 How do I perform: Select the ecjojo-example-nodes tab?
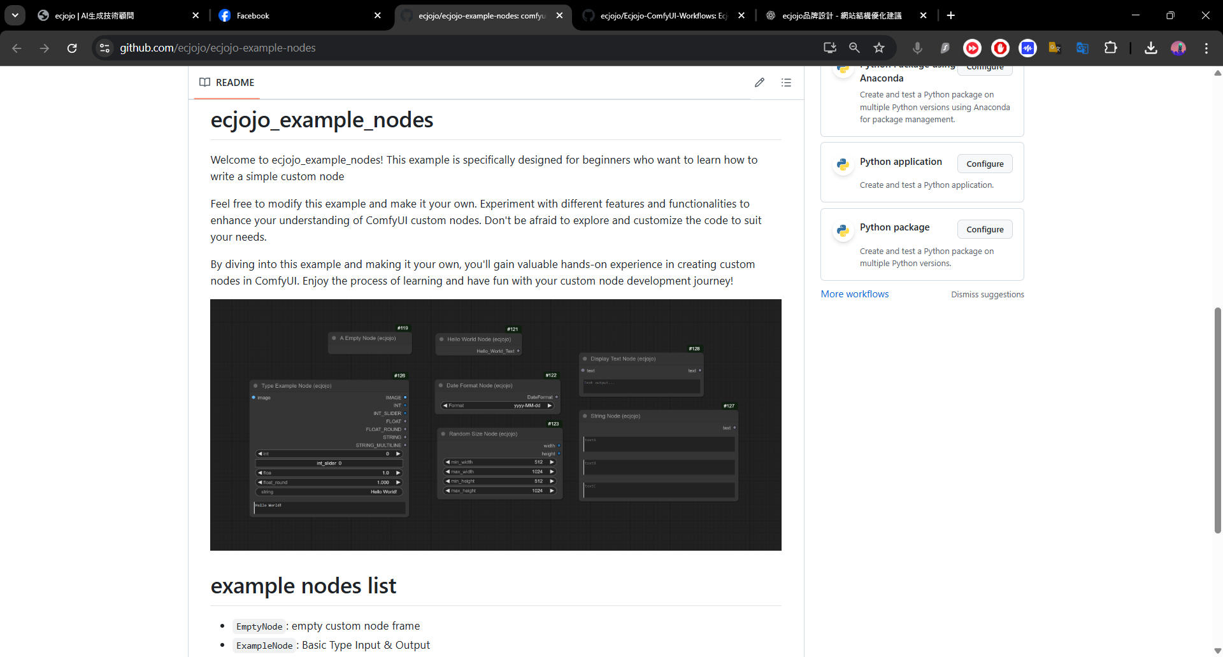click(x=482, y=15)
